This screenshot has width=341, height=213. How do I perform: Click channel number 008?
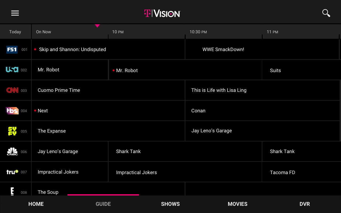24,192
